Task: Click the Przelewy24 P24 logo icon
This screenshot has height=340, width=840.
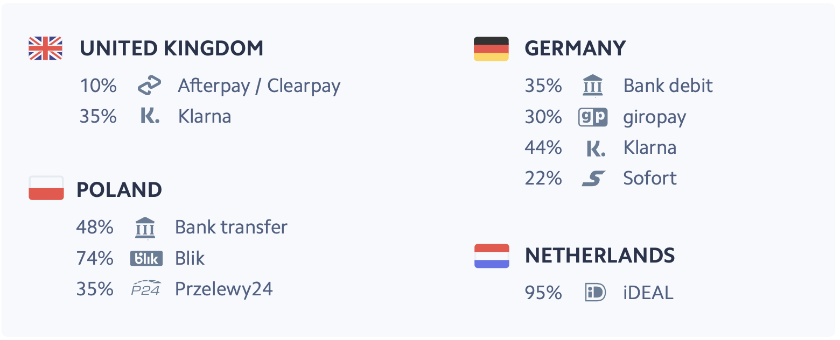Action: (146, 289)
